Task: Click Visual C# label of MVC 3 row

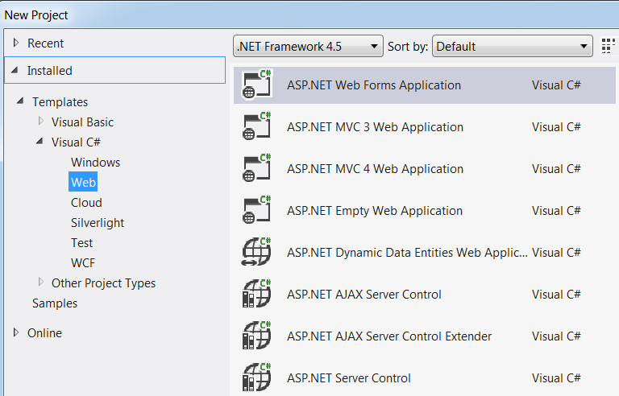Action: 556,126
